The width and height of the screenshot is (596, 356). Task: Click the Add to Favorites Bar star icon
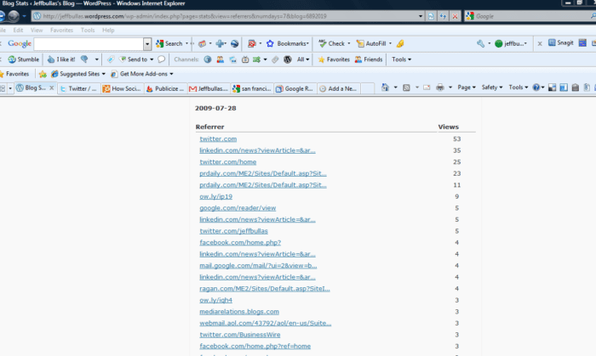tap(43, 74)
